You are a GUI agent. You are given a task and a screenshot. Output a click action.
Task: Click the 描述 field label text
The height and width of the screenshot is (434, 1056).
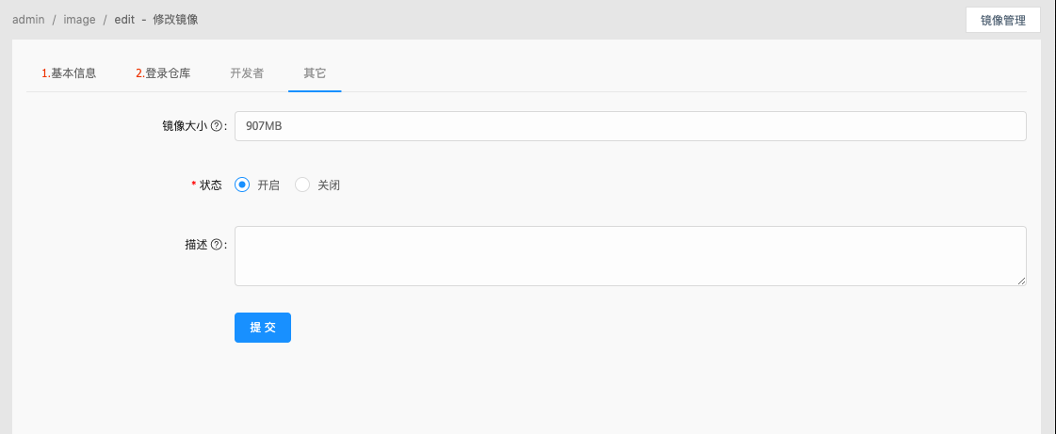click(196, 245)
